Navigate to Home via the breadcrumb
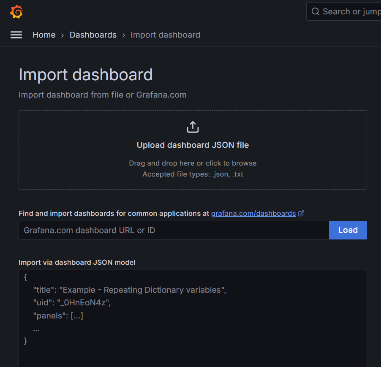 pyautogui.click(x=44, y=35)
